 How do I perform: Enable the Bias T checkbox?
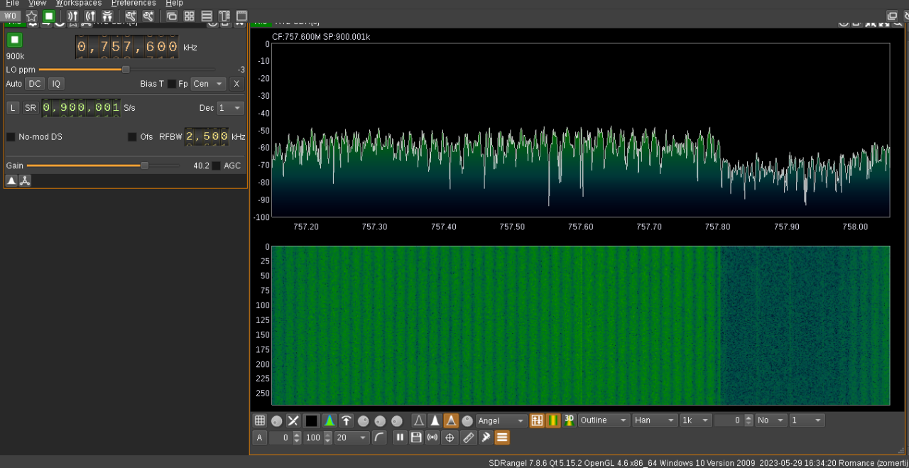[171, 84]
